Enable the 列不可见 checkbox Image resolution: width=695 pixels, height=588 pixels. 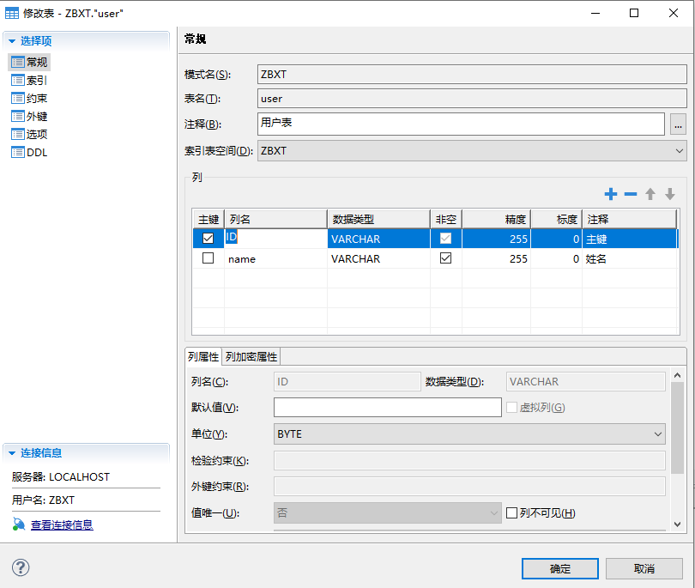(511, 513)
